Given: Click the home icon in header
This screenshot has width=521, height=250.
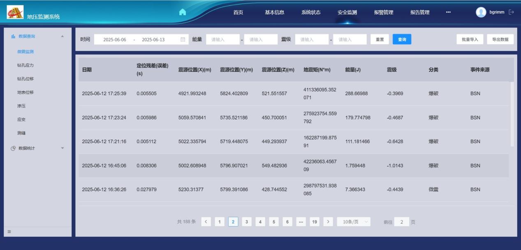Looking at the screenshot, I should [x=183, y=12].
